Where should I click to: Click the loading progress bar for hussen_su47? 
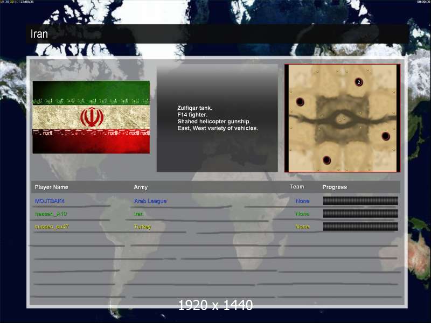click(360, 227)
